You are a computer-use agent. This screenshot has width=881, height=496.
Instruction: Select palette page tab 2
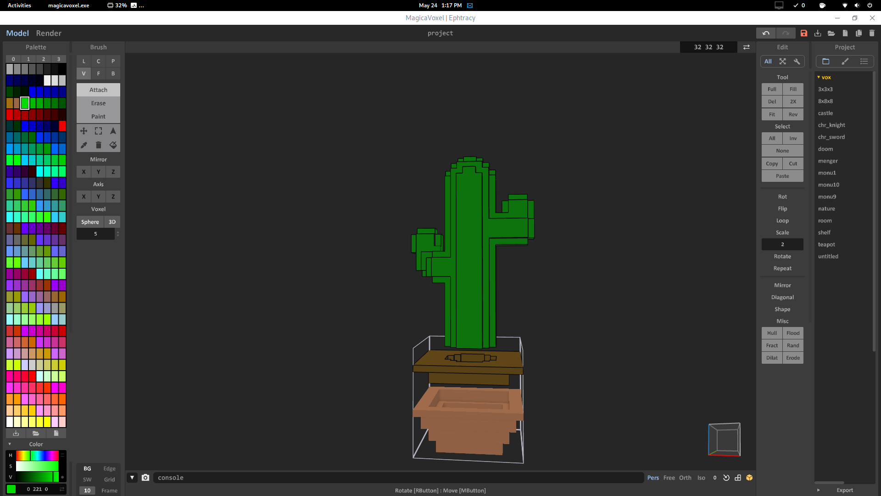coord(44,59)
